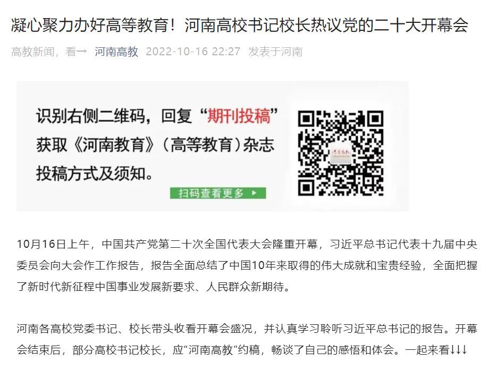
Task: Click the logo in QR code center
Action: tap(341, 153)
